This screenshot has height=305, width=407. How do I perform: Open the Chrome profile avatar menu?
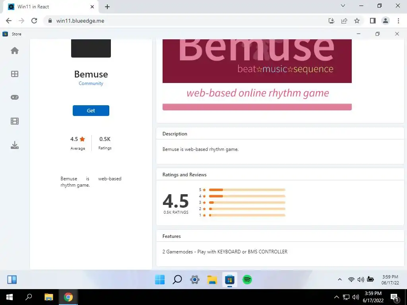pos(386,21)
